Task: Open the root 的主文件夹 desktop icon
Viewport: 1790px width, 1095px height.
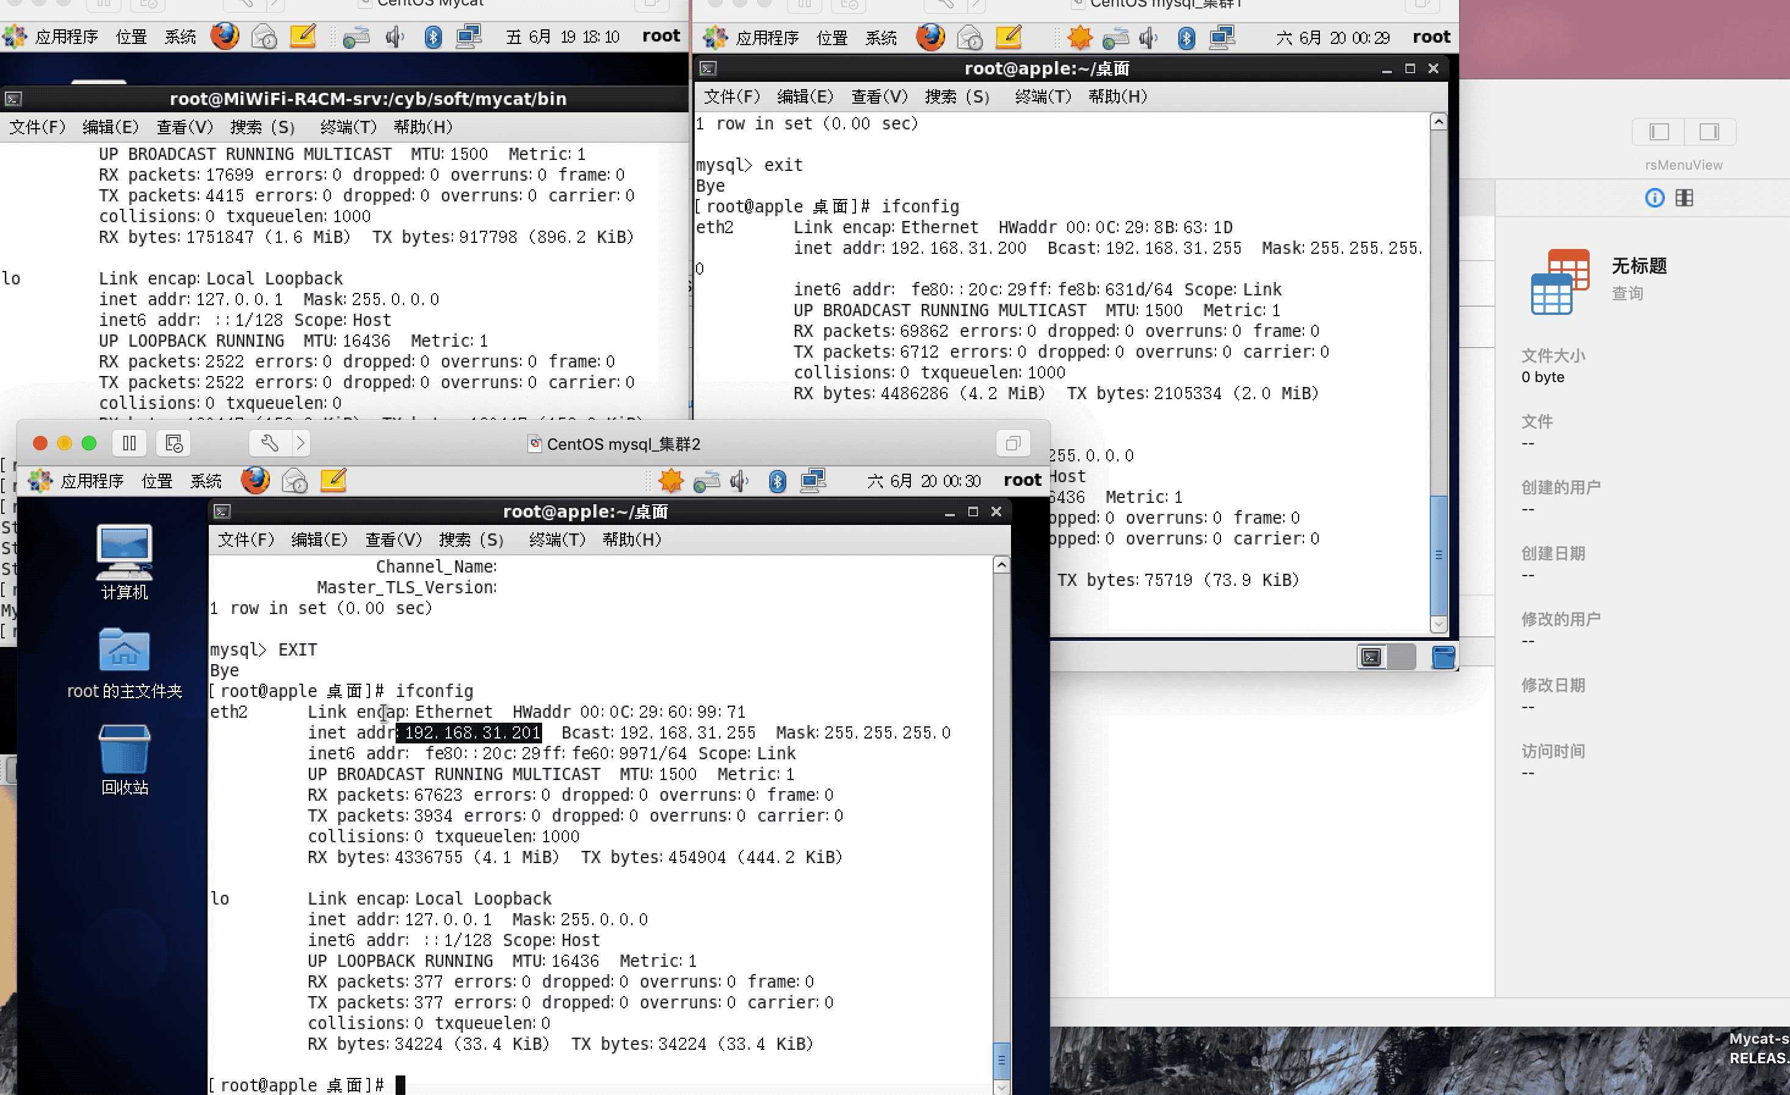Action: (124, 663)
